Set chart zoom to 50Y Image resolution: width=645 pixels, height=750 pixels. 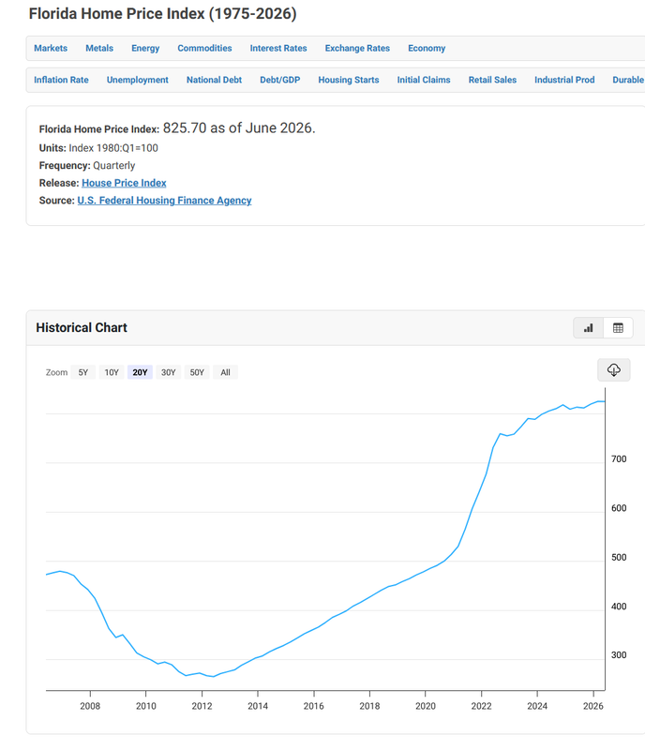197,372
